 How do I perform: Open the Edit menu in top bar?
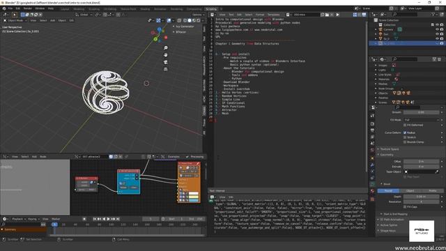click(x=18, y=8)
